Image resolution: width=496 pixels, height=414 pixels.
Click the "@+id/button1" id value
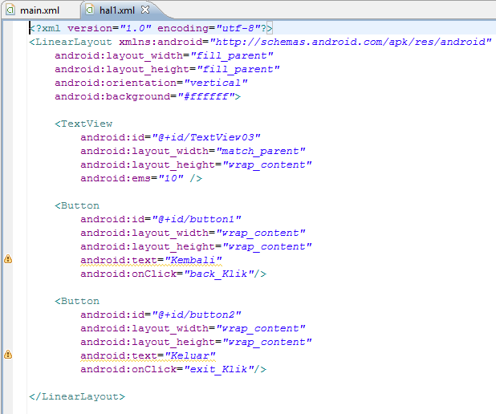(197, 219)
